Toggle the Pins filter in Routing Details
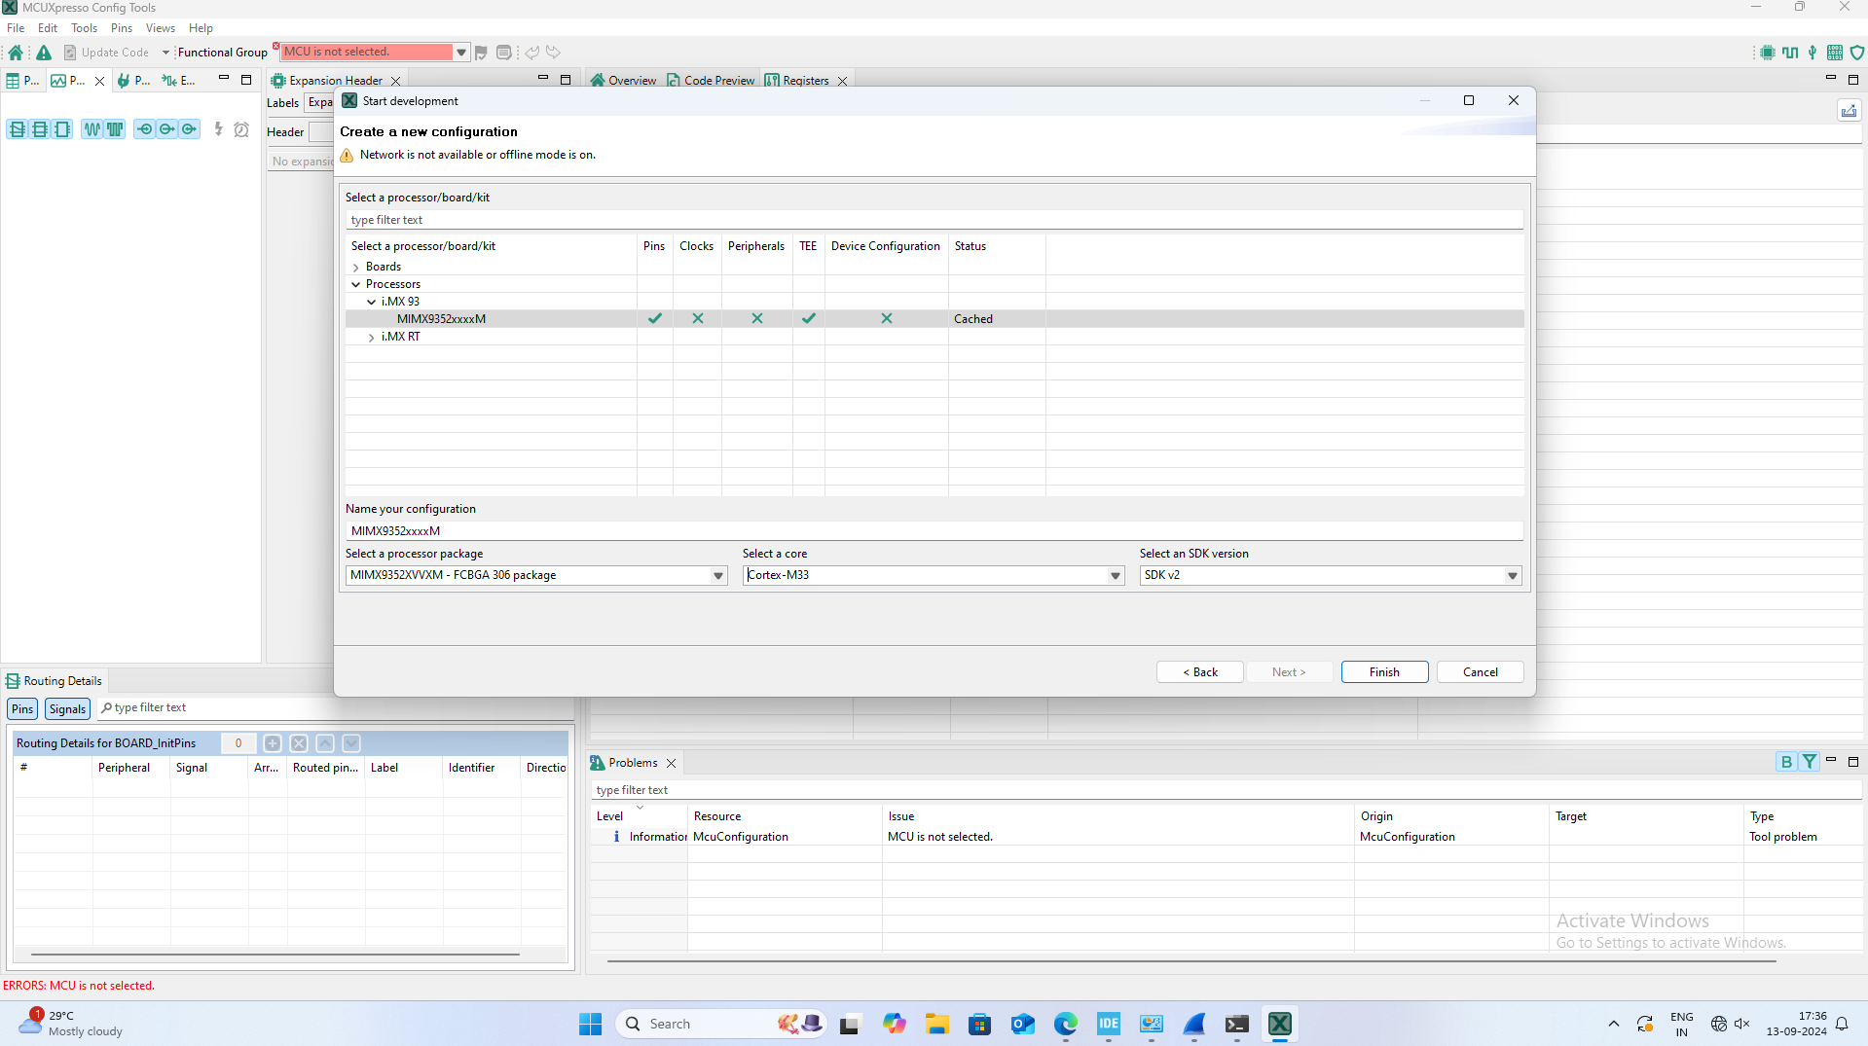1868x1046 pixels. (22, 709)
